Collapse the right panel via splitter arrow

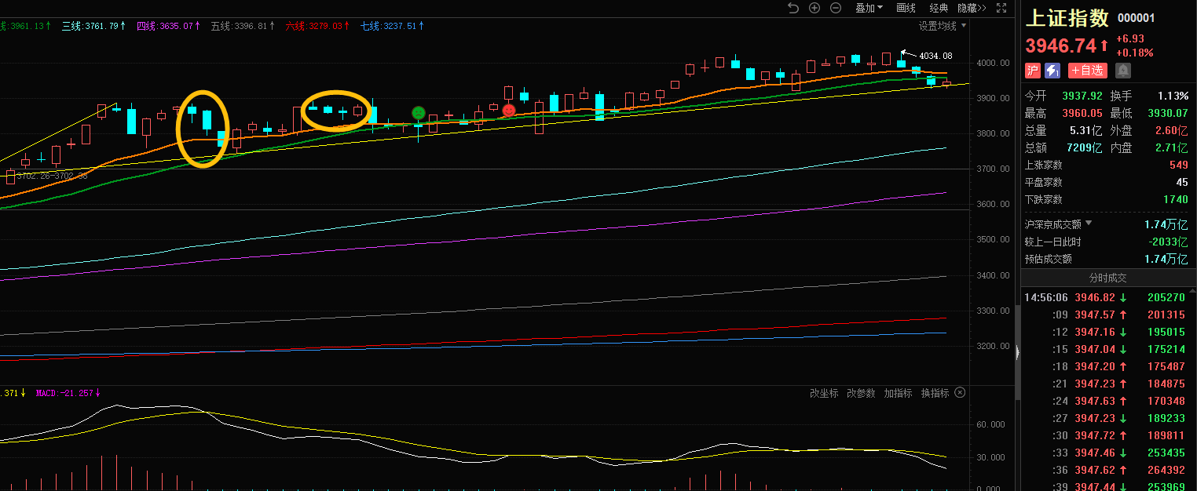click(1018, 353)
